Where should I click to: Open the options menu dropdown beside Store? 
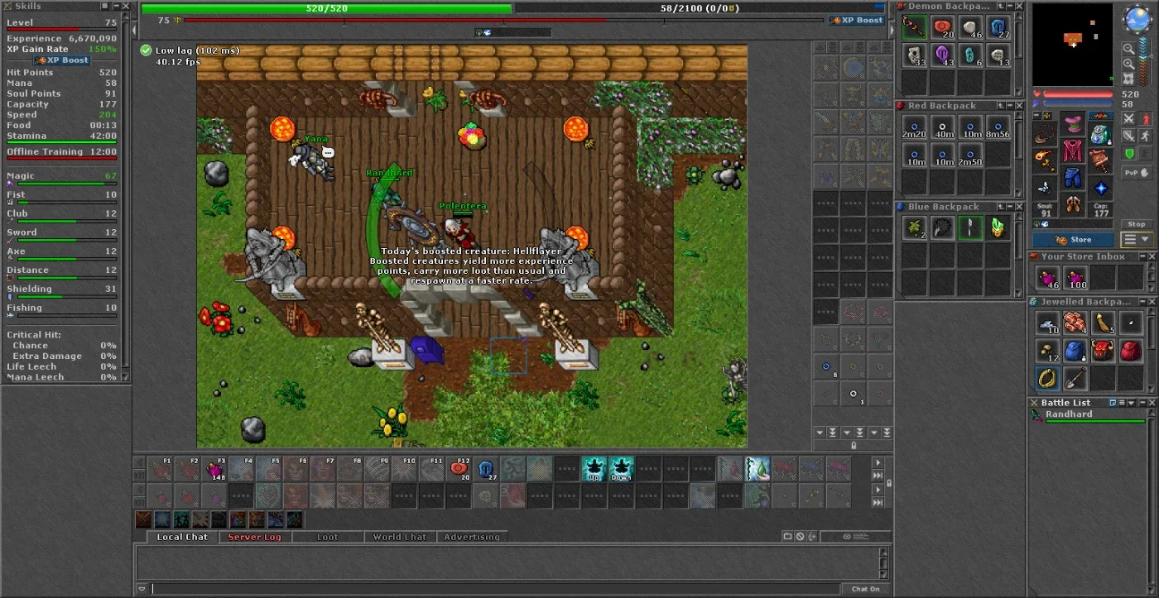[x=1137, y=240]
